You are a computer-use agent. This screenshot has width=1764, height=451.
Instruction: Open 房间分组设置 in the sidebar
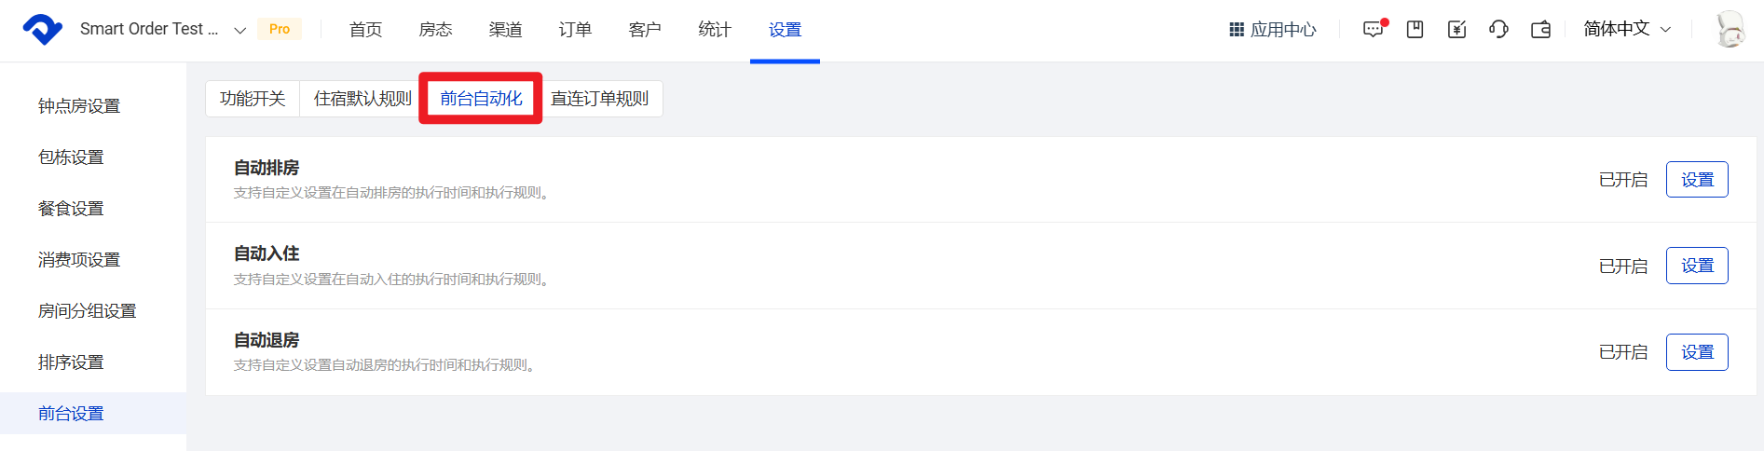click(87, 311)
